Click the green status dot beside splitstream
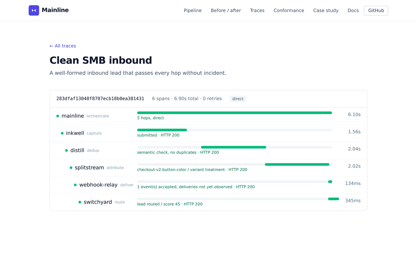Image resolution: width=417 pixels, height=260 pixels. [x=71, y=168]
